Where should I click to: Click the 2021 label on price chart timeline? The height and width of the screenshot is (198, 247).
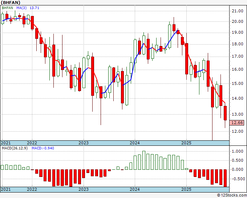(6, 143)
